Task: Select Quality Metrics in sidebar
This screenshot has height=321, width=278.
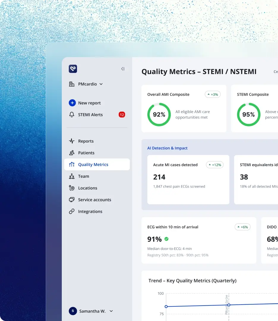Action: (x=97, y=164)
